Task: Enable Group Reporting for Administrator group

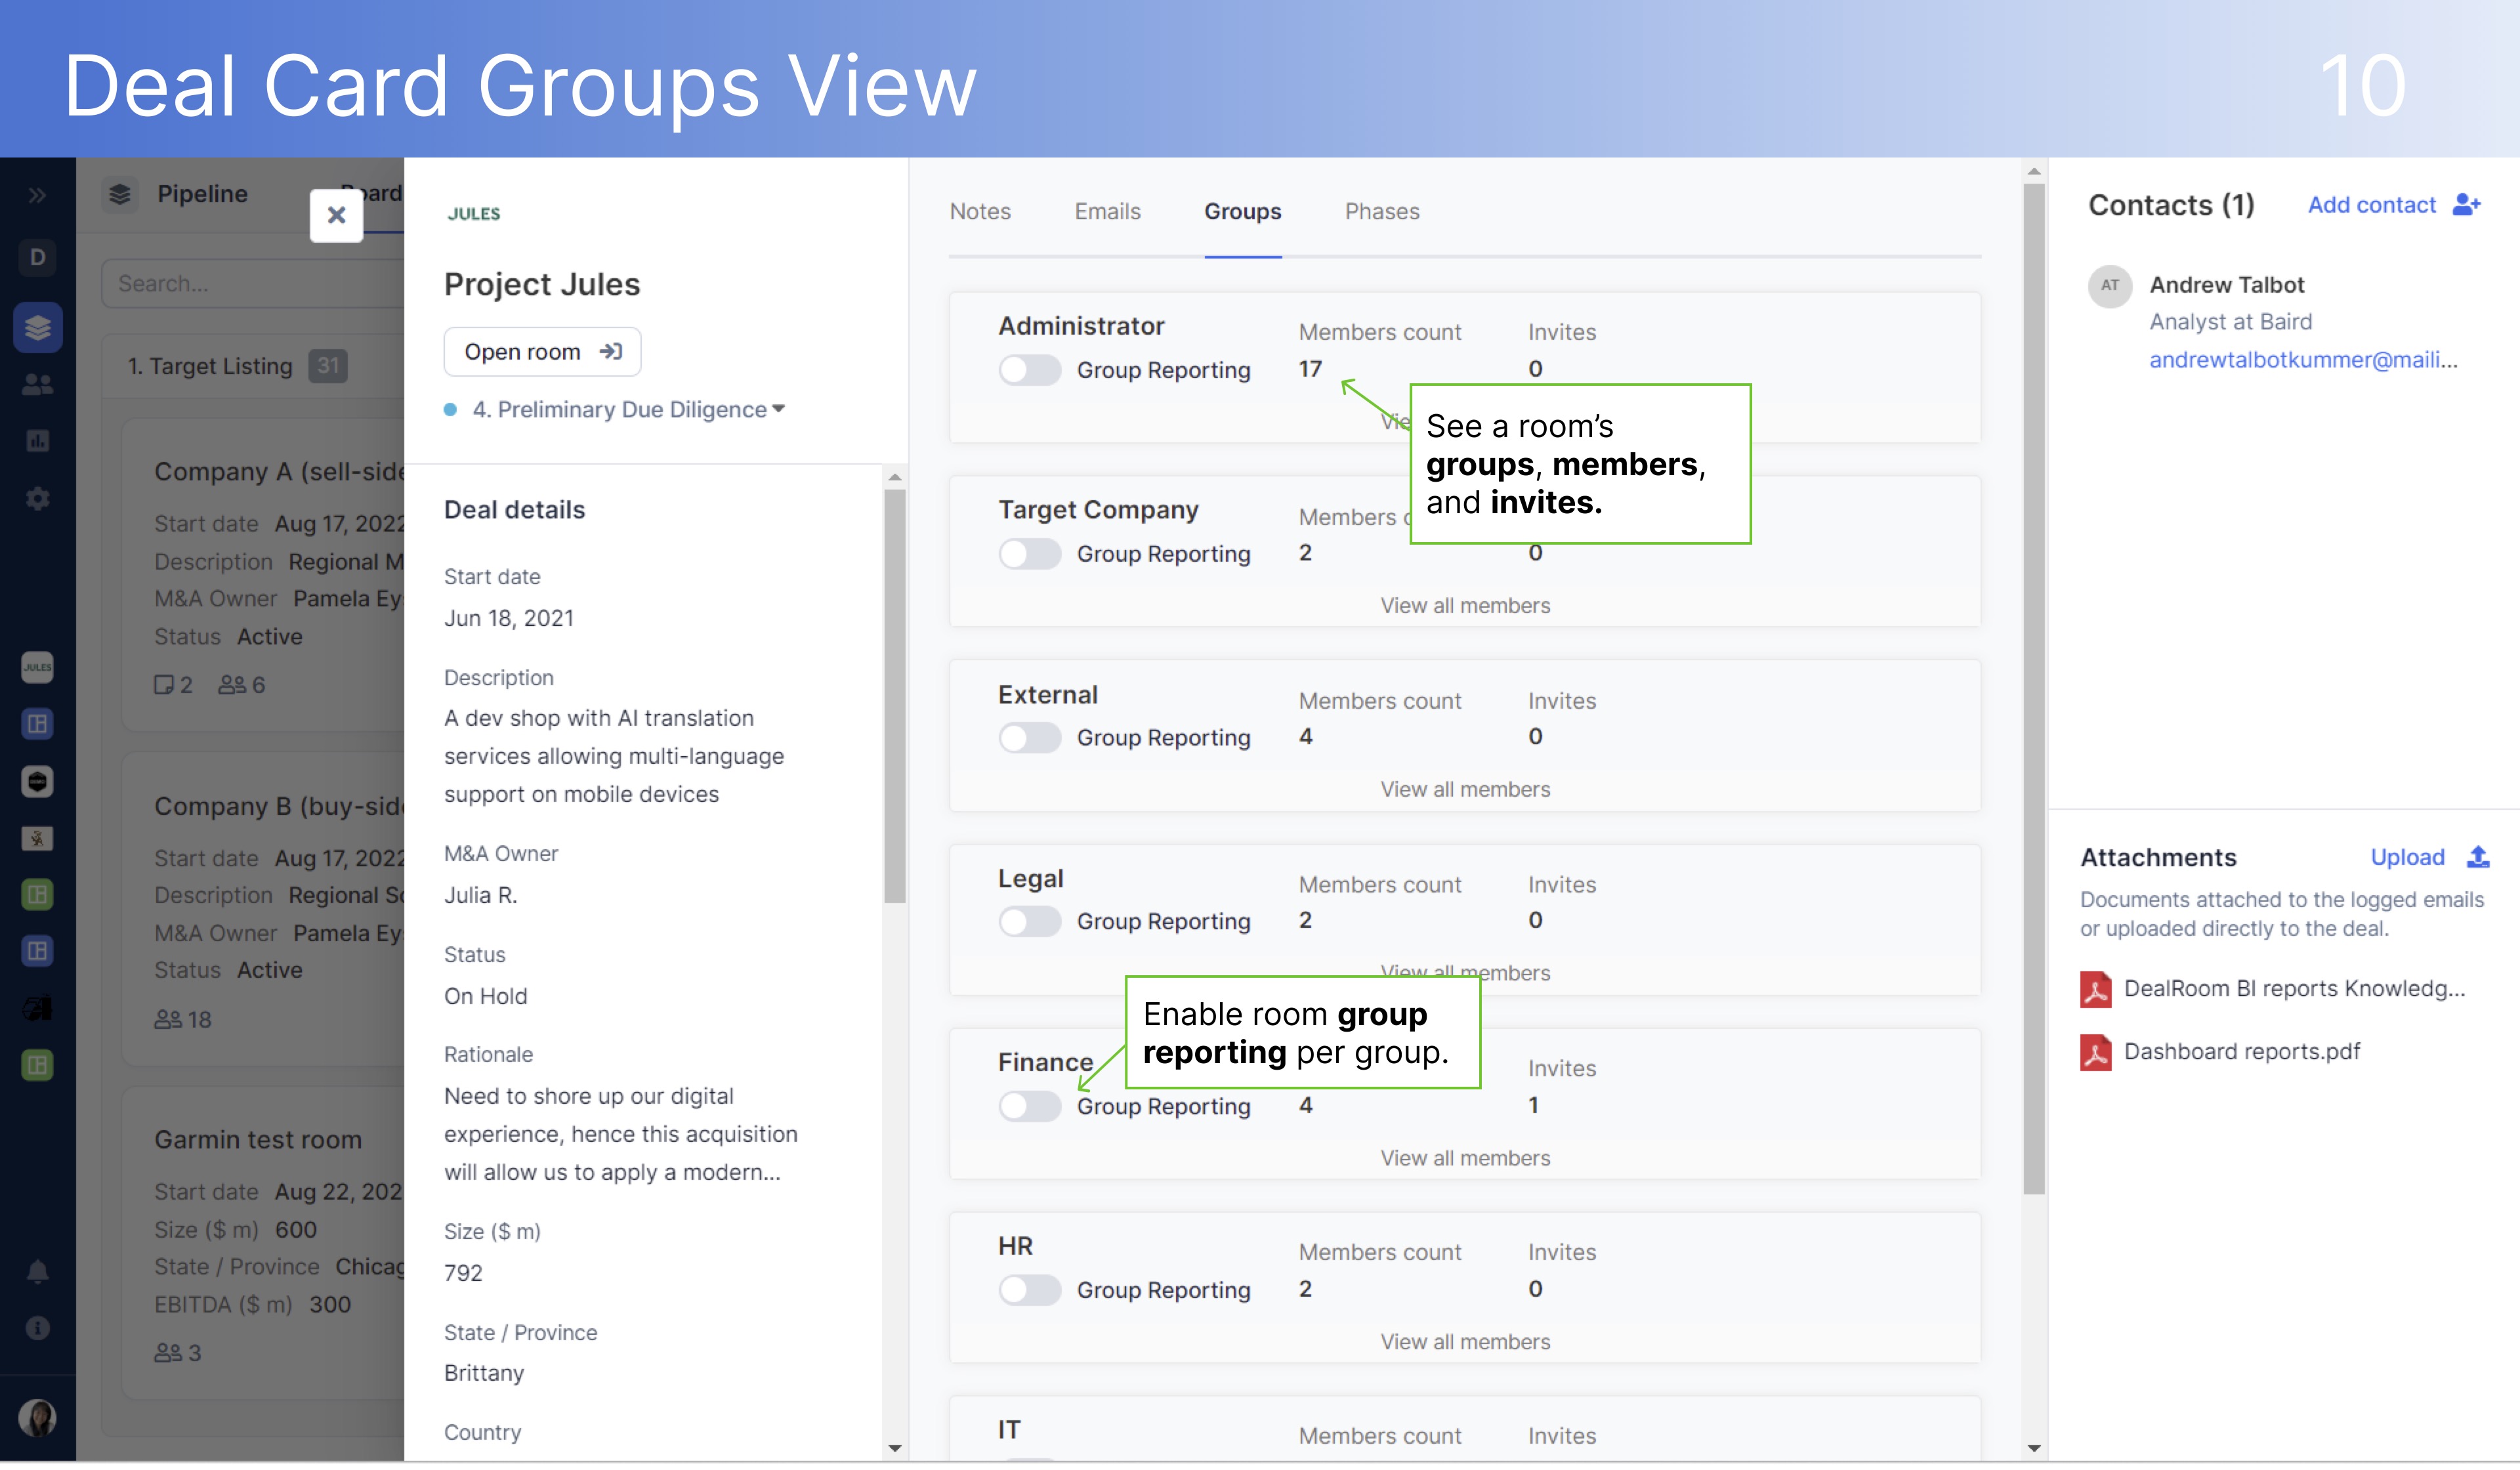Action: pyautogui.click(x=1030, y=369)
